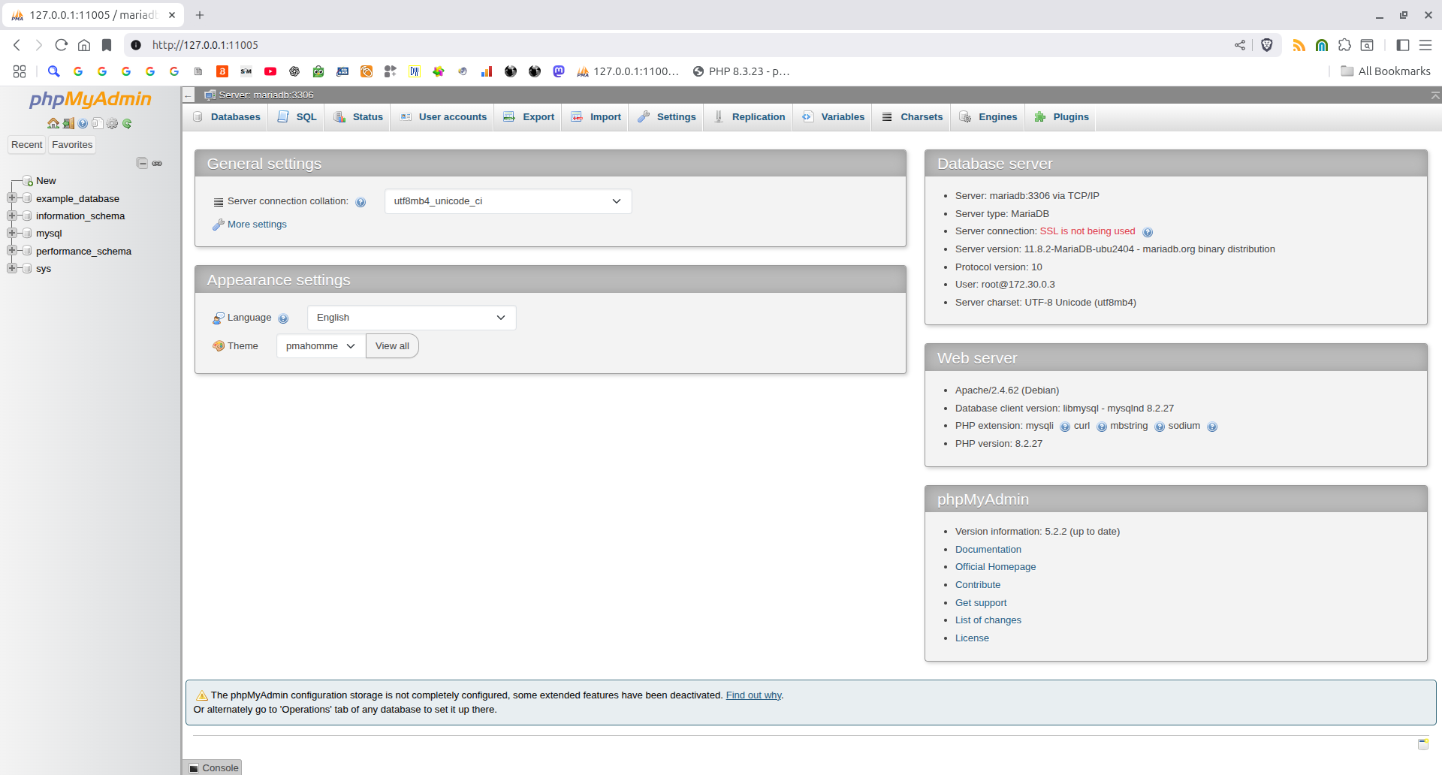Click help icon beside Server connection collation
Viewport: 1442px width, 775px height.
point(360,202)
